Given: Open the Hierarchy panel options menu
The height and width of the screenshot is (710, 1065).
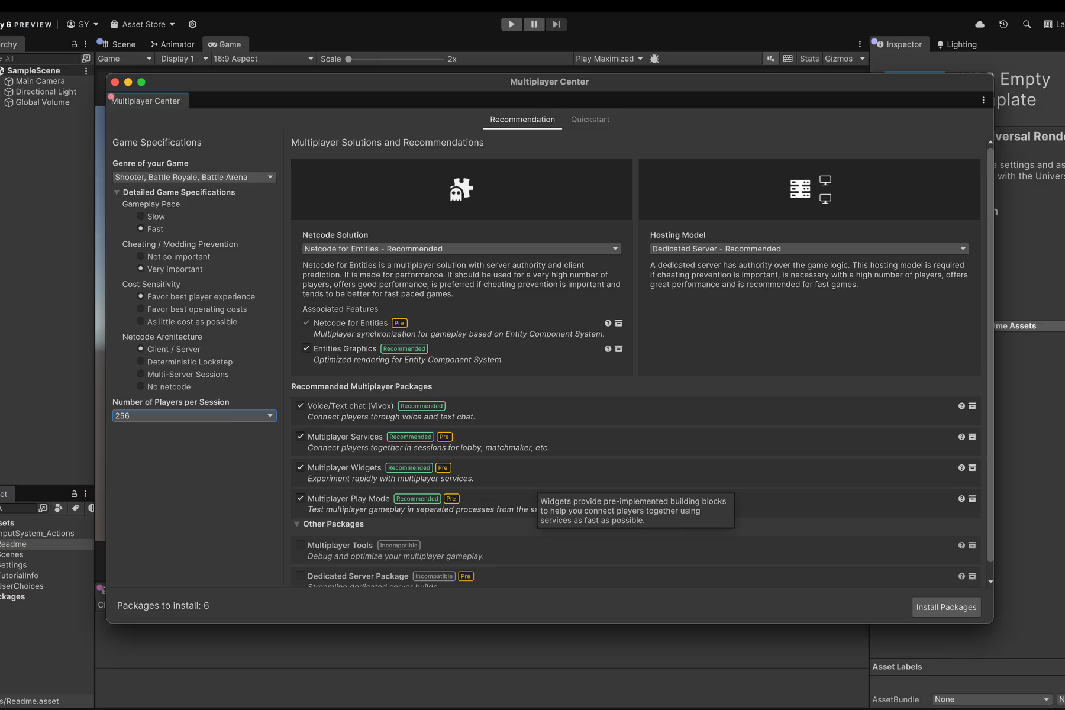Looking at the screenshot, I should [x=86, y=44].
